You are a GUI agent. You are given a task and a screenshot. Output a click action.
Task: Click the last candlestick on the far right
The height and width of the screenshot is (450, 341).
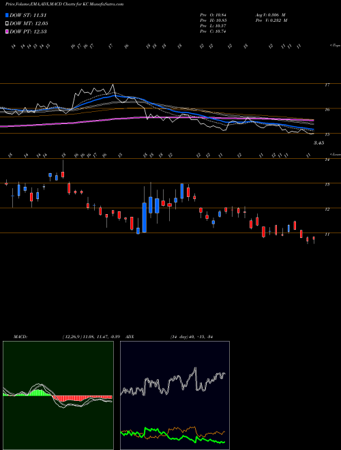coord(314,239)
